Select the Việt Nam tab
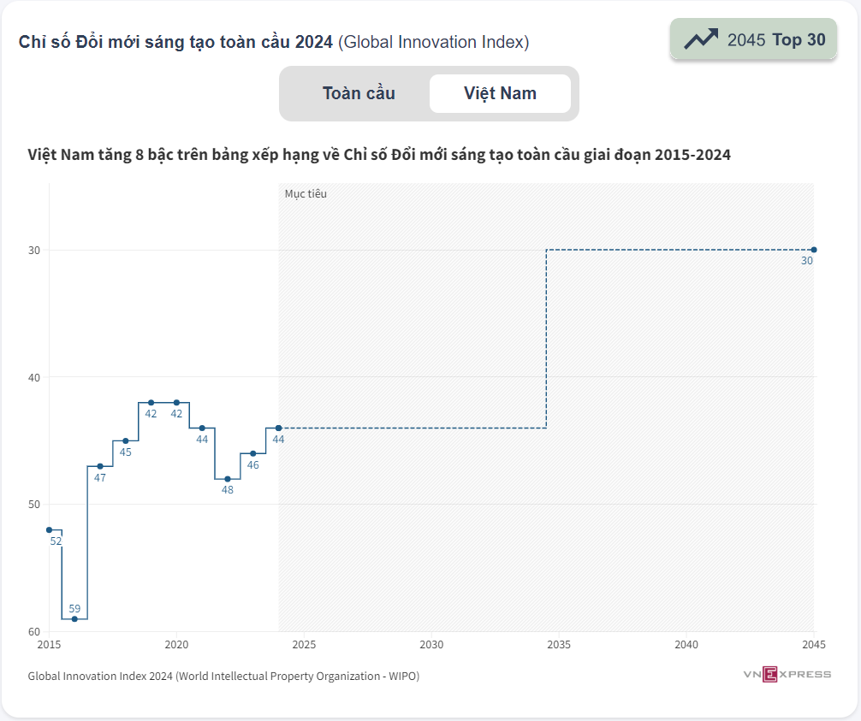The image size is (861, 721). tap(500, 93)
